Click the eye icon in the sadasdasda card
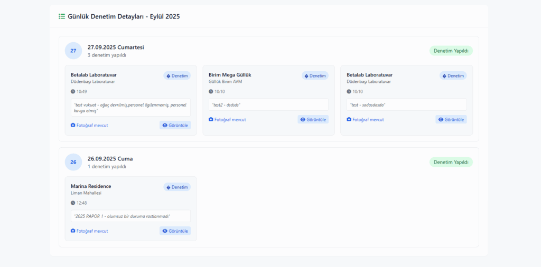This screenshot has width=541, height=267. click(x=441, y=120)
